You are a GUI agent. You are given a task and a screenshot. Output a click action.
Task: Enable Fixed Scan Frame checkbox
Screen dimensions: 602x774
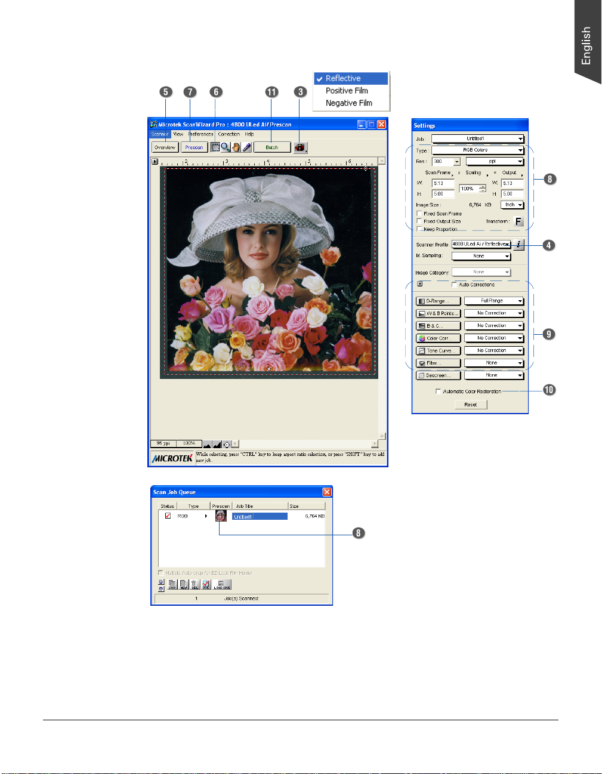click(x=419, y=213)
